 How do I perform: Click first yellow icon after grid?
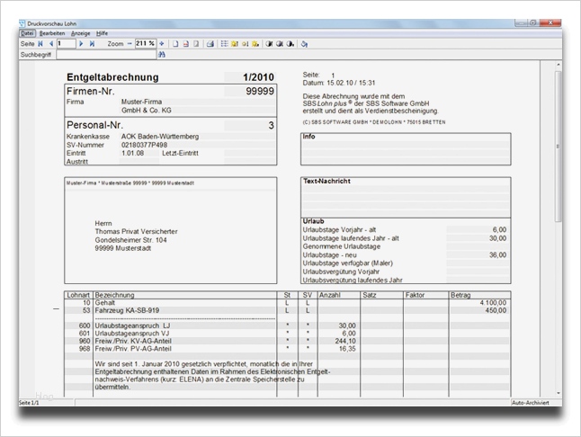(x=235, y=44)
